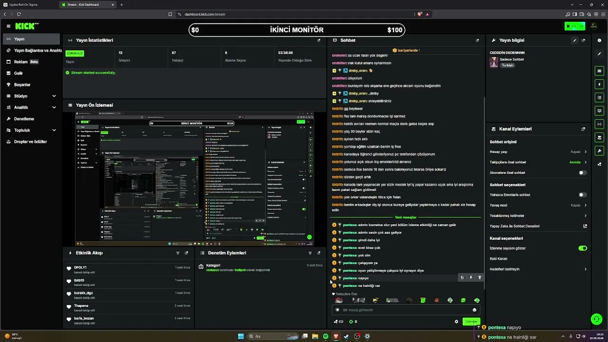The image size is (608, 342).
Task: Pop out the Yayın İstatistikleri panel
Action: coord(319,40)
